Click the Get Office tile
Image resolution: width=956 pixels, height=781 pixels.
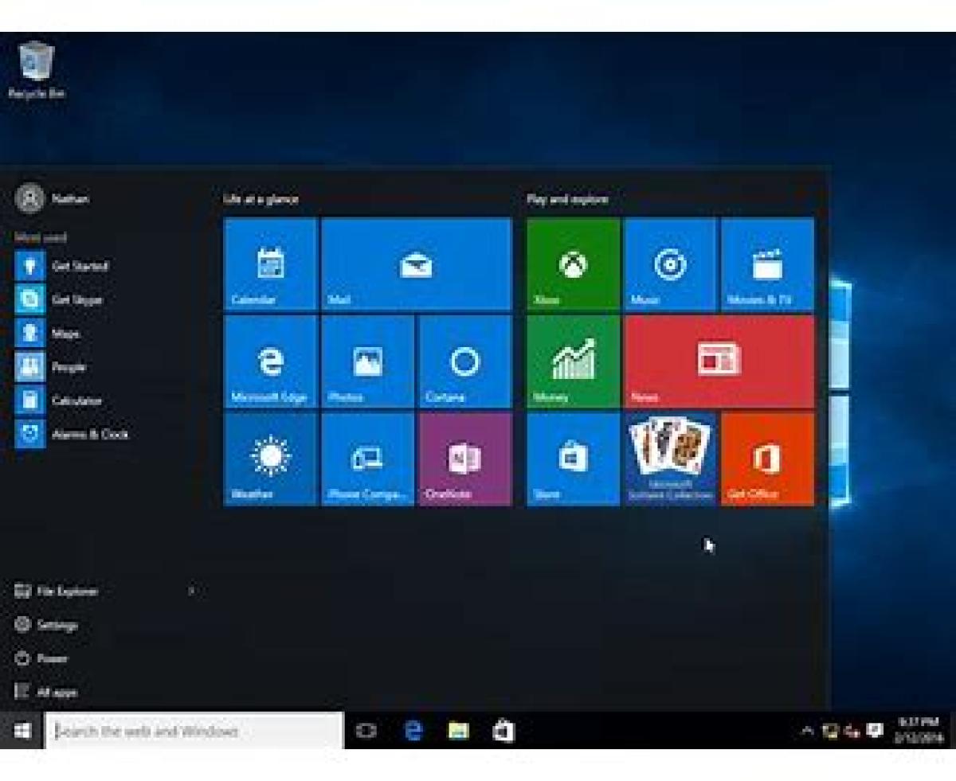pos(767,459)
